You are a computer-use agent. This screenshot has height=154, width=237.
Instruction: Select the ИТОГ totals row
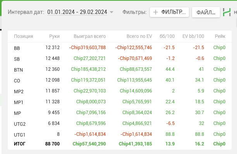coord(120,144)
